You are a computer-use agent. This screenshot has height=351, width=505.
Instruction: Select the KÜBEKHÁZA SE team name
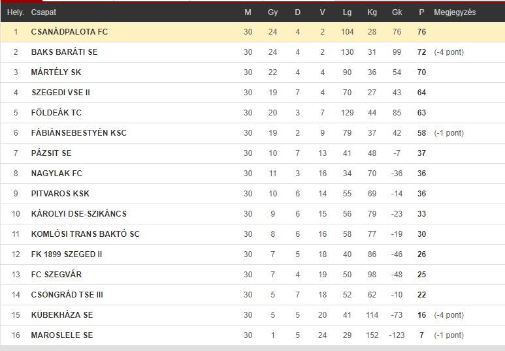pyautogui.click(x=62, y=315)
